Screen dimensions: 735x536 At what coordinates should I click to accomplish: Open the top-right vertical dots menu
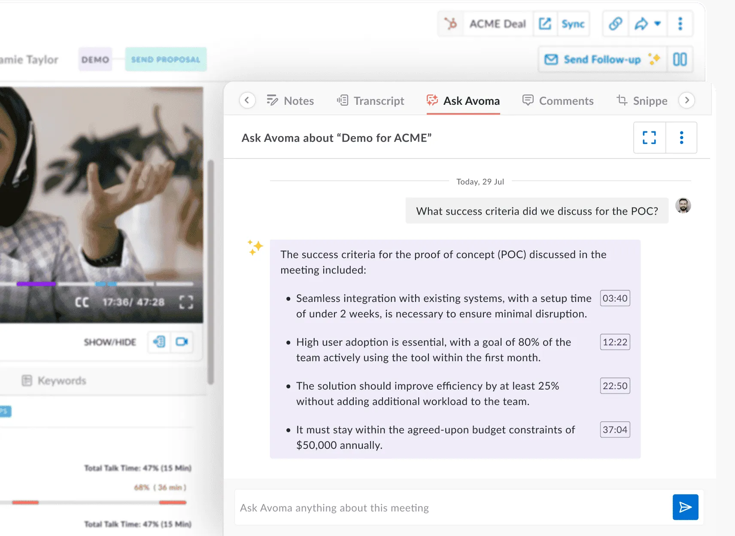680,24
